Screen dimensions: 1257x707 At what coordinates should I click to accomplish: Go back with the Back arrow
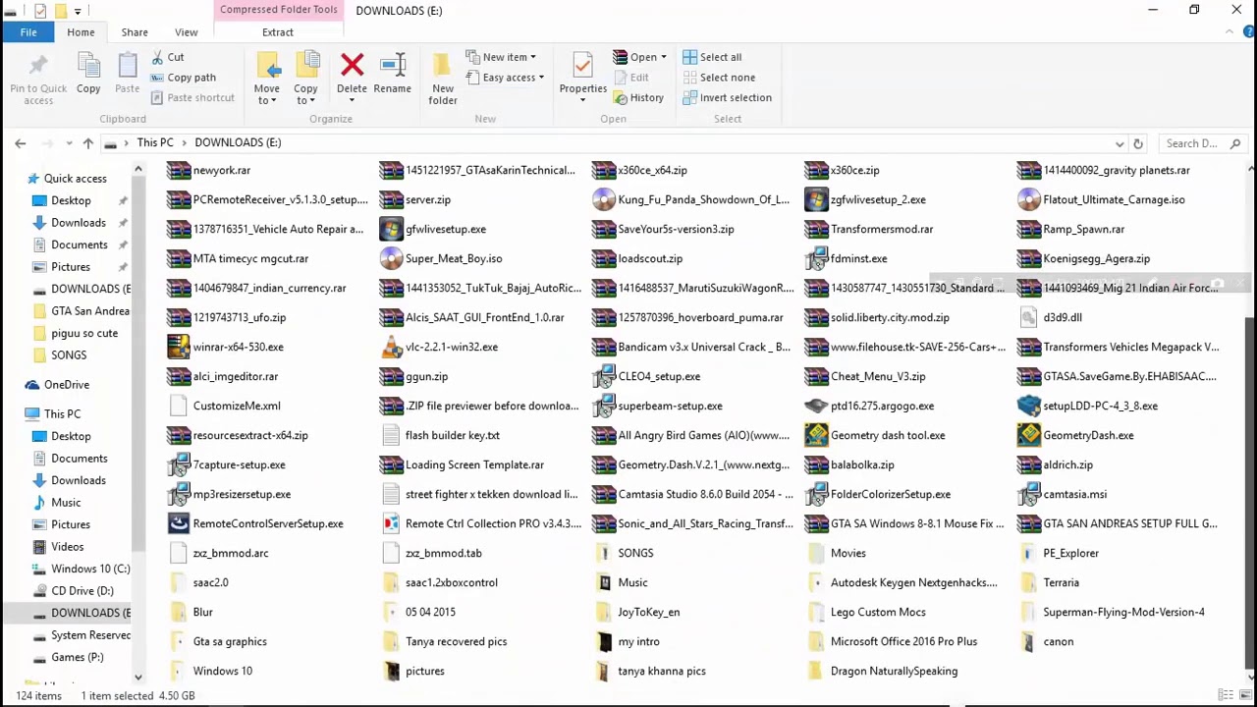(20, 143)
